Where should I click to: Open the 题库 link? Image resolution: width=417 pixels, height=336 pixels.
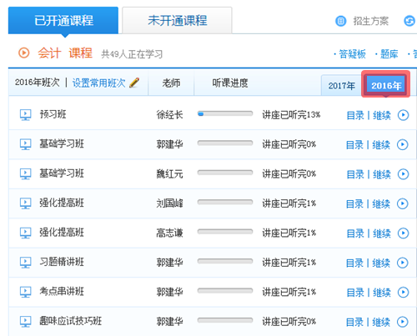(389, 54)
